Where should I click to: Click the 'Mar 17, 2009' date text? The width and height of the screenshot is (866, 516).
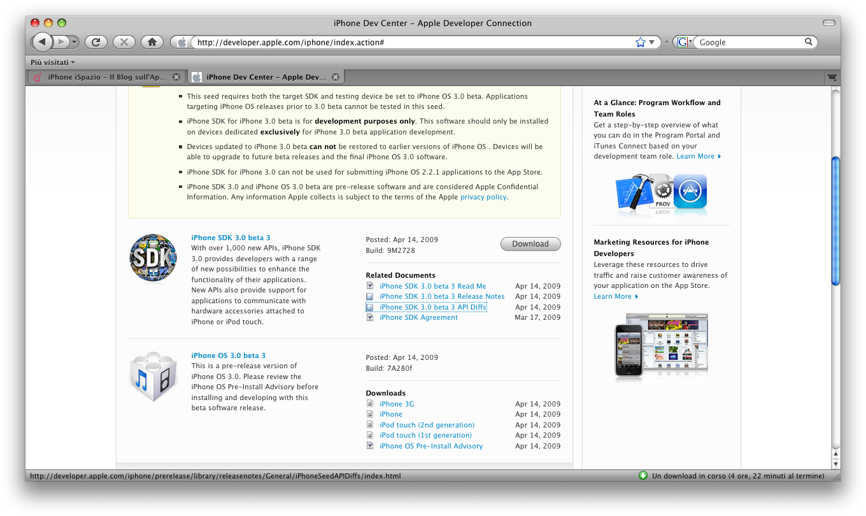click(x=537, y=317)
